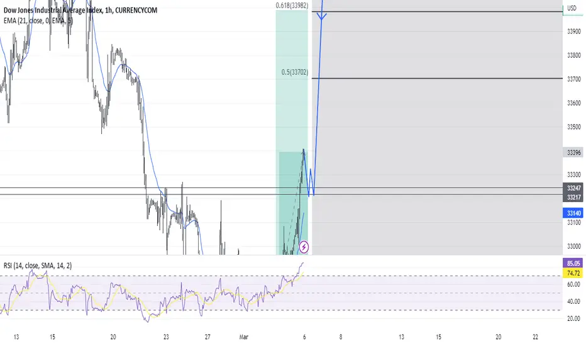Click the 23 date label on time axis
Viewport: 586px width, 346px height.
[x=166, y=337]
